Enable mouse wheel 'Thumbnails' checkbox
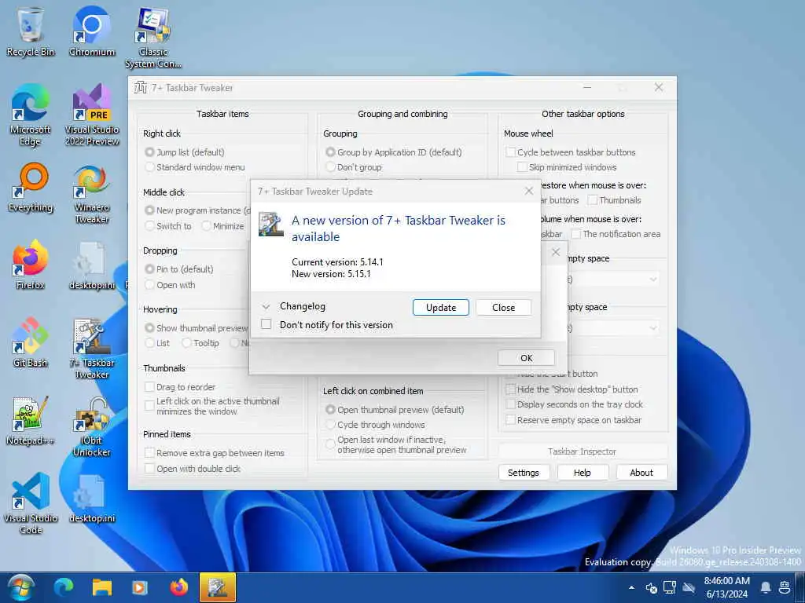 [593, 200]
